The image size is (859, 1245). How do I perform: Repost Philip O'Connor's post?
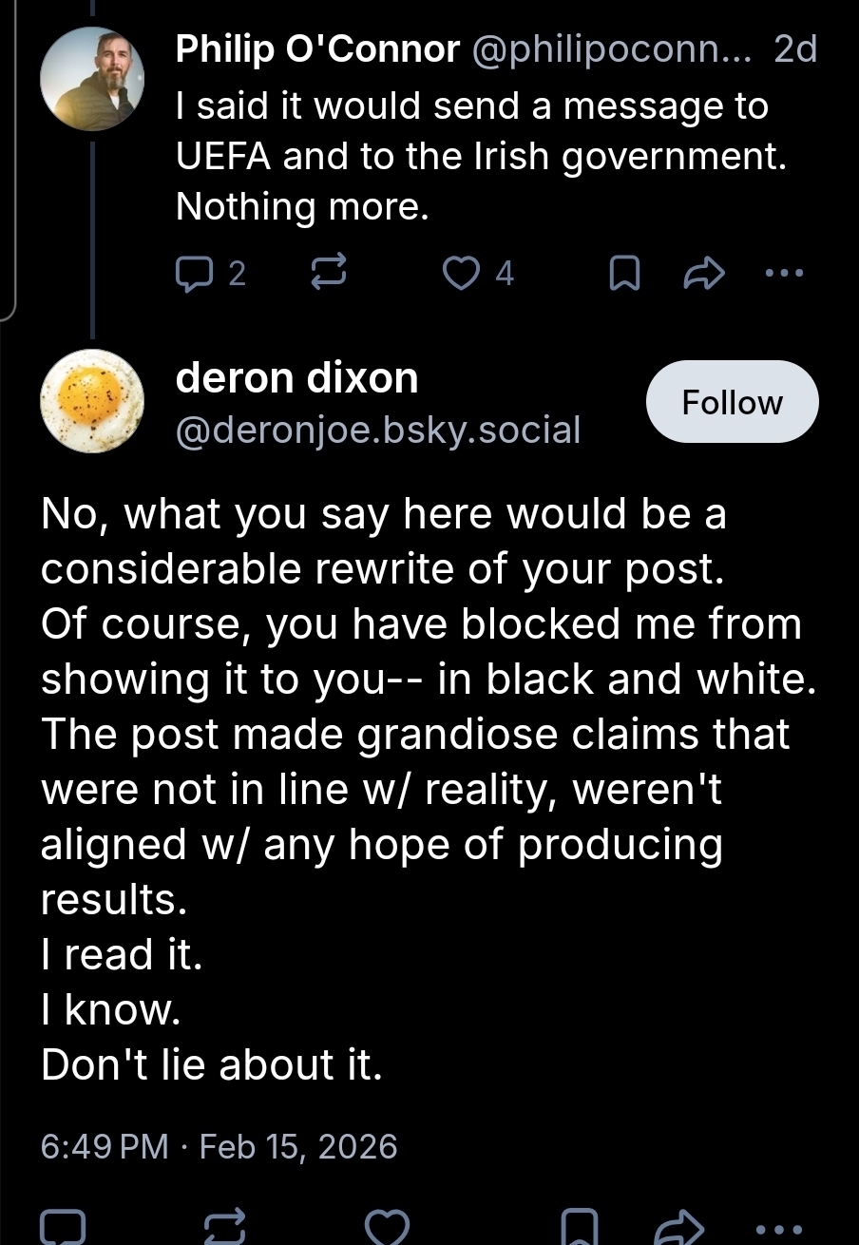(329, 274)
